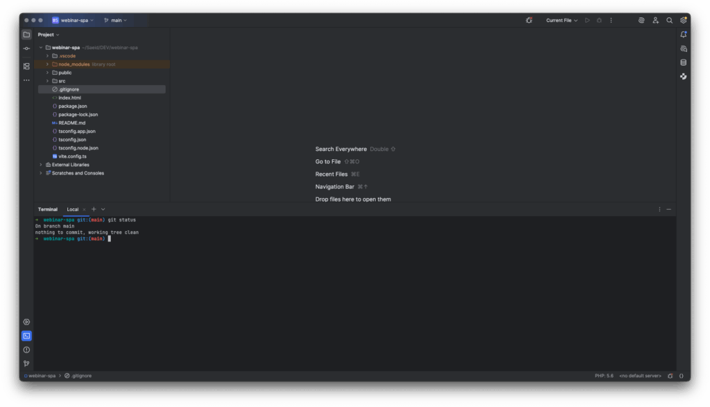Screen dimensions: 710x407
Task: Toggle the Project tool window button
Action: (26, 35)
